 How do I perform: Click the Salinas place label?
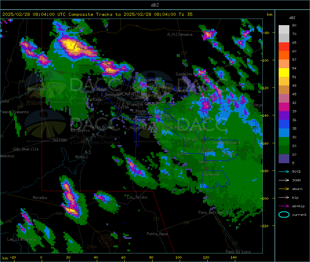click(60, 140)
